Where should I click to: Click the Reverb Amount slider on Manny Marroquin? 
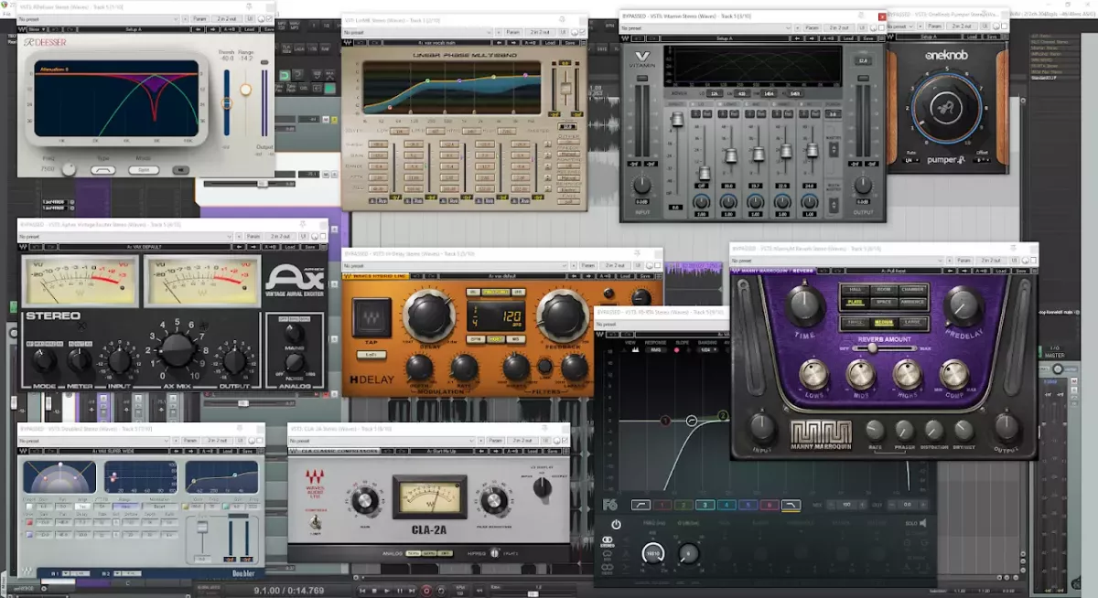tap(873, 348)
